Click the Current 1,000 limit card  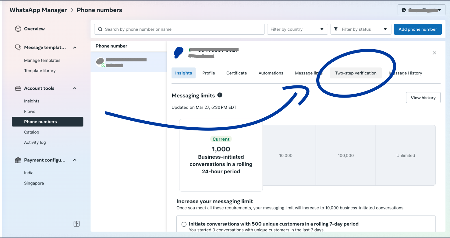(x=221, y=155)
